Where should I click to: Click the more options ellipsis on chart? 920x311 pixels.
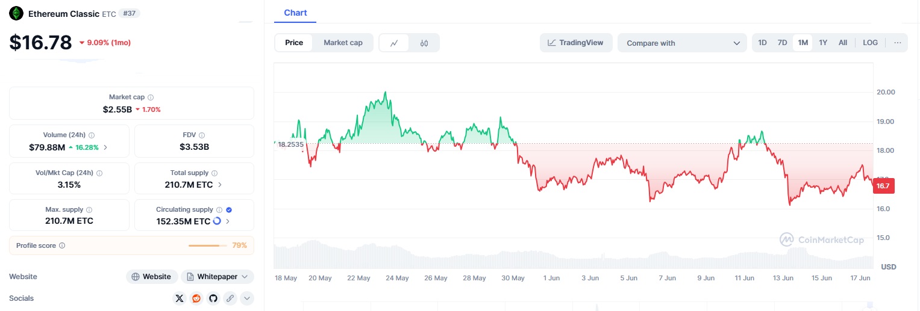click(x=897, y=43)
